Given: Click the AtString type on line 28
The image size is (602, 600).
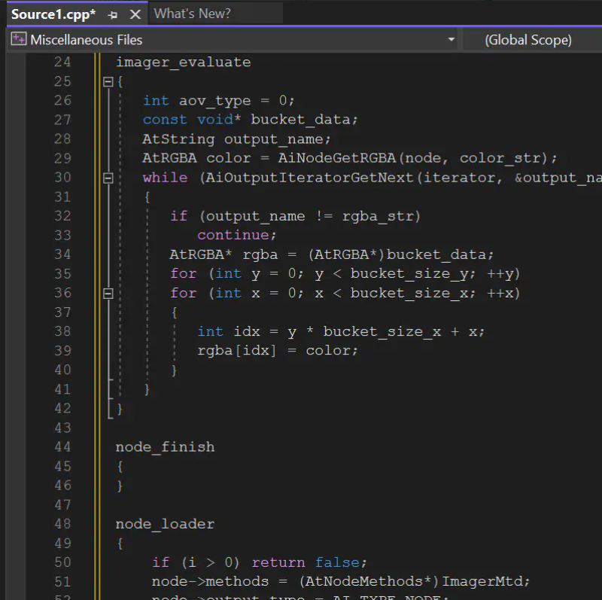Looking at the screenshot, I should pyautogui.click(x=178, y=139).
